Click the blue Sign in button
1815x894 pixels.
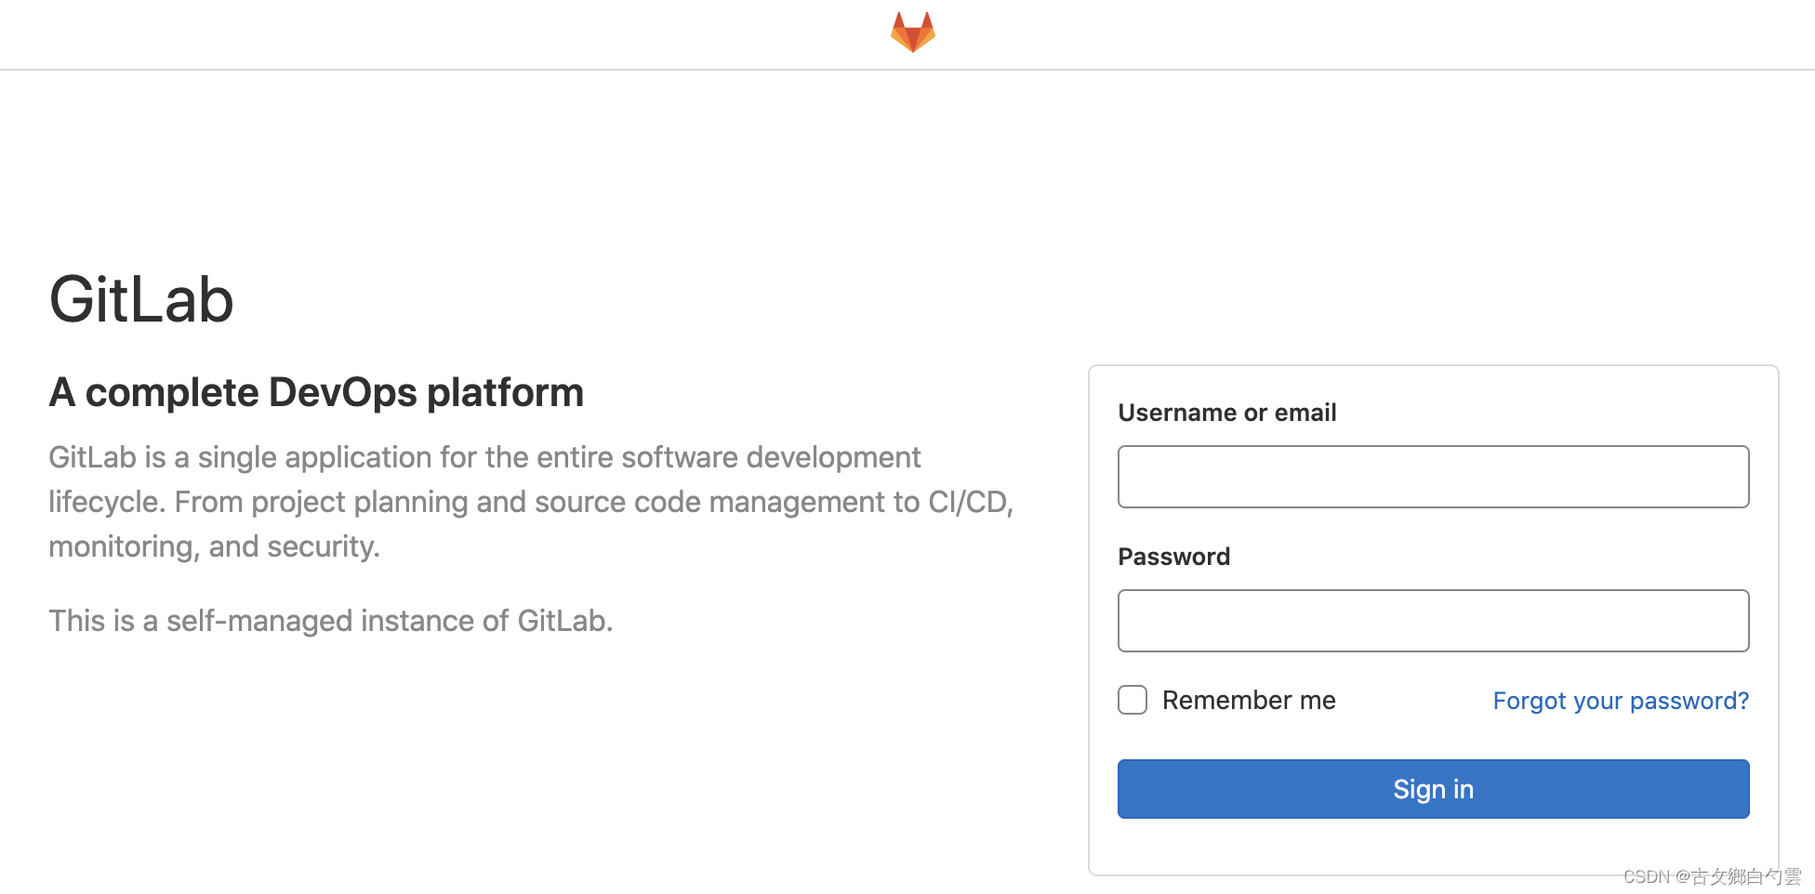coord(1433,789)
